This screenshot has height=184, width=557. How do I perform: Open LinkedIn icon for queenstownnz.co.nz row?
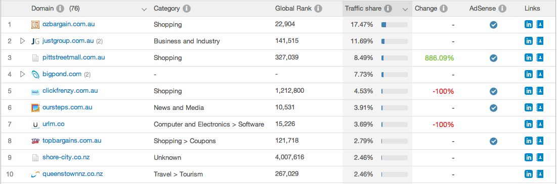[x=529, y=174]
